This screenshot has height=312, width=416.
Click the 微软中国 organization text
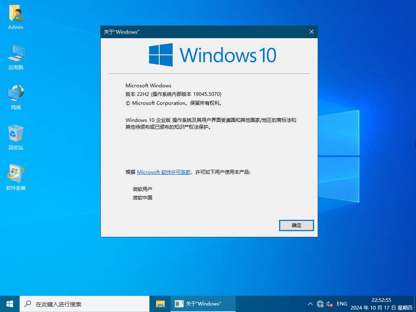coord(143,198)
